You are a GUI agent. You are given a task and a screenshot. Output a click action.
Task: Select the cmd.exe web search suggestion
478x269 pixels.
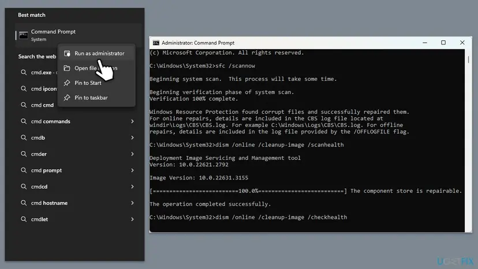coord(36,72)
